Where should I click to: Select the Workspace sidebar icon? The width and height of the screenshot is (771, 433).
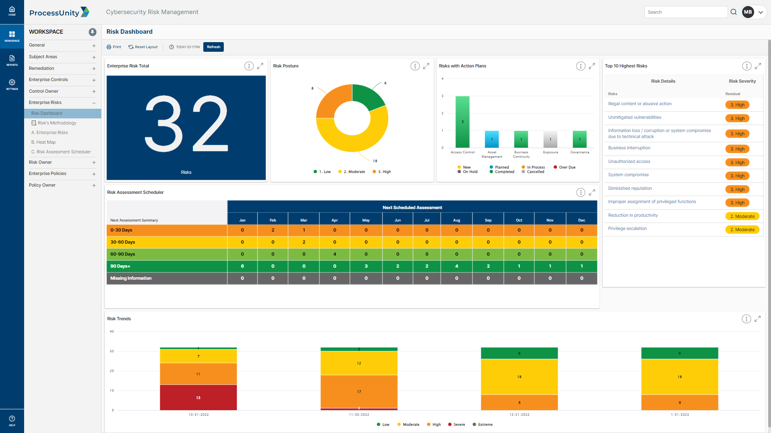point(12,36)
